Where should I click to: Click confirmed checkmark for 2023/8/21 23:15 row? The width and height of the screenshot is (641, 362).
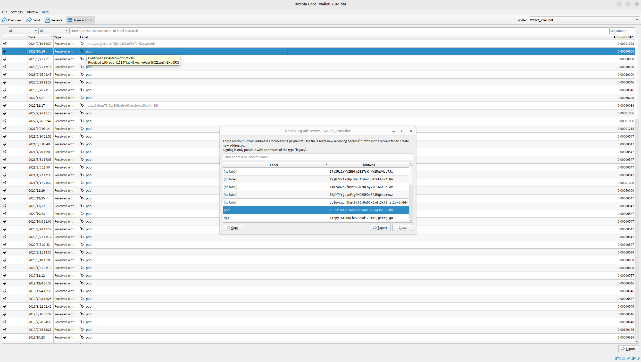(5, 59)
